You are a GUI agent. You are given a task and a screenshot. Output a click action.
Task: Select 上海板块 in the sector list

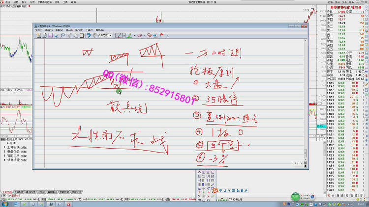click(14, 147)
